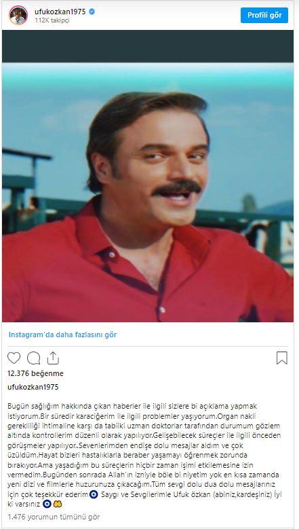Click the dark band above the photo
Image resolution: width=299 pixels, height=529 pixels.
pyautogui.click(x=148, y=46)
